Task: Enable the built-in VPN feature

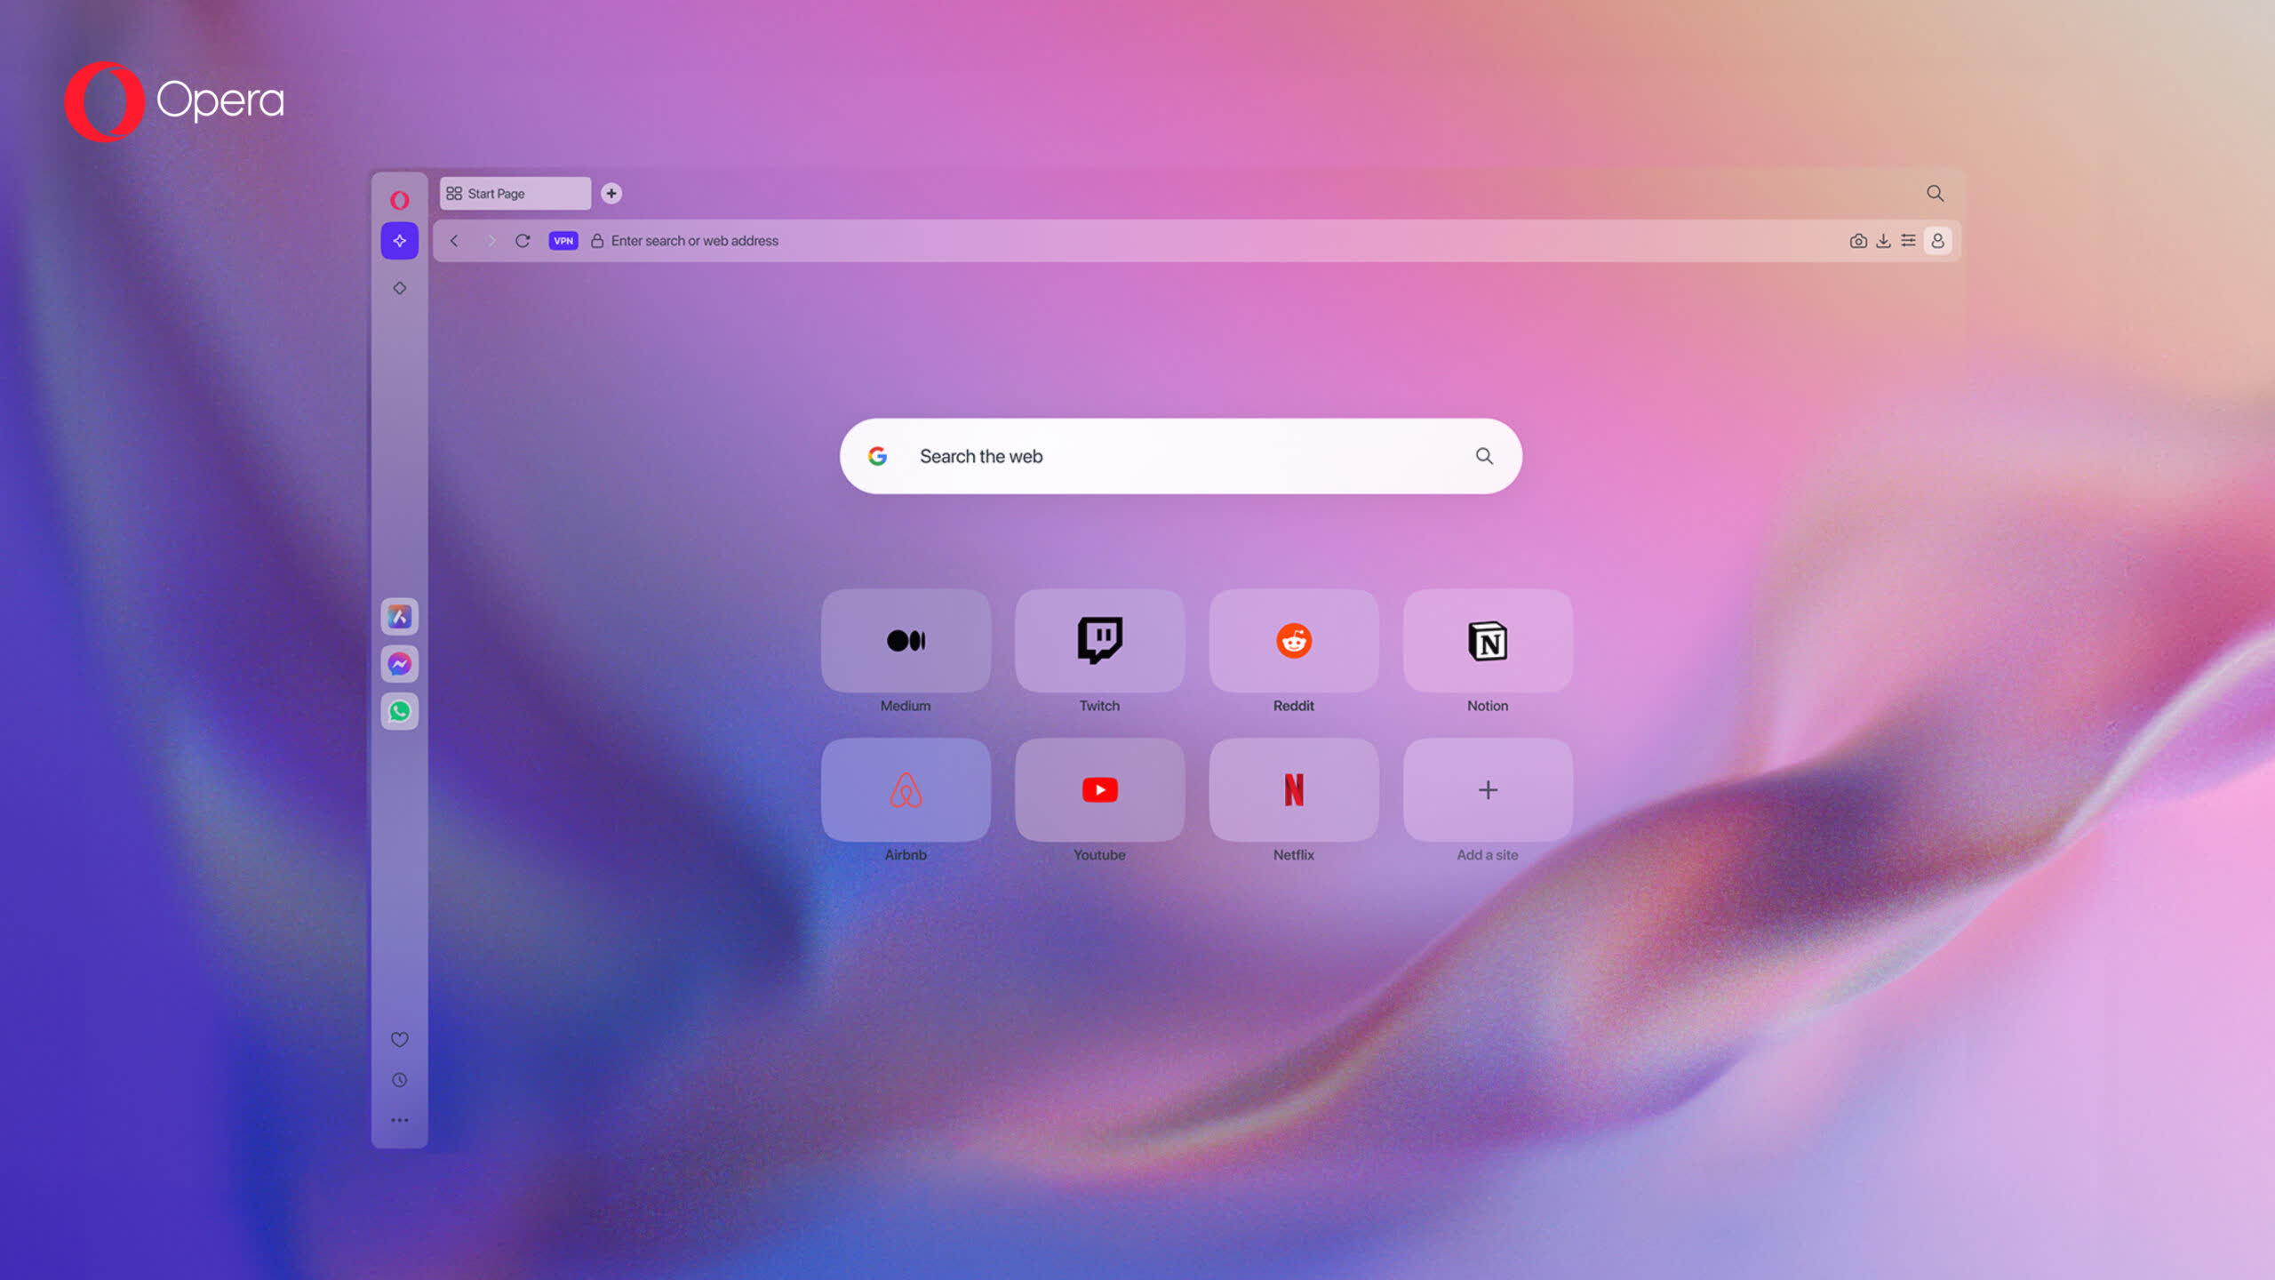Action: click(x=563, y=241)
